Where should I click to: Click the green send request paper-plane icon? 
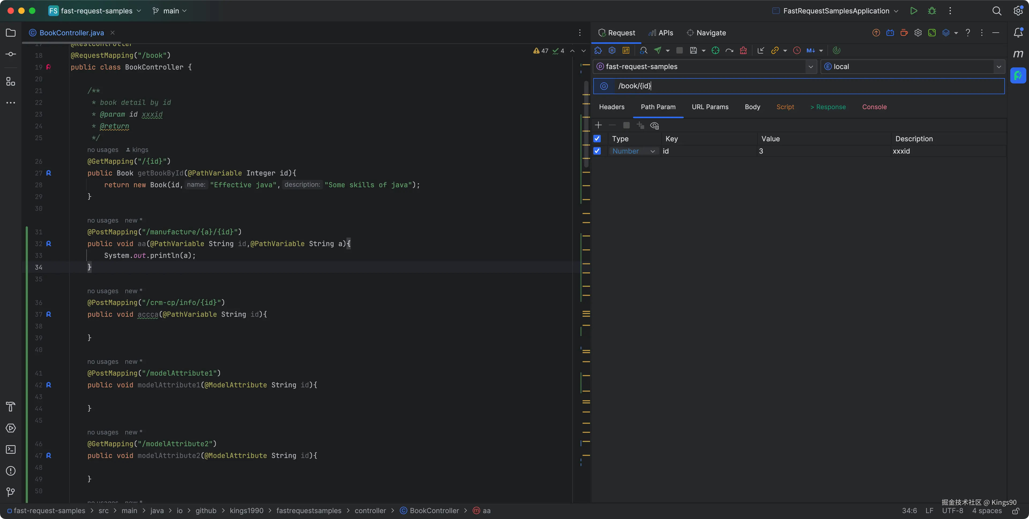point(658,50)
